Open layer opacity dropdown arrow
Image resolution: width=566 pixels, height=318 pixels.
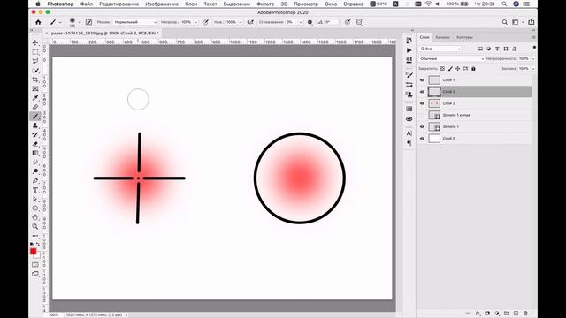(533, 59)
